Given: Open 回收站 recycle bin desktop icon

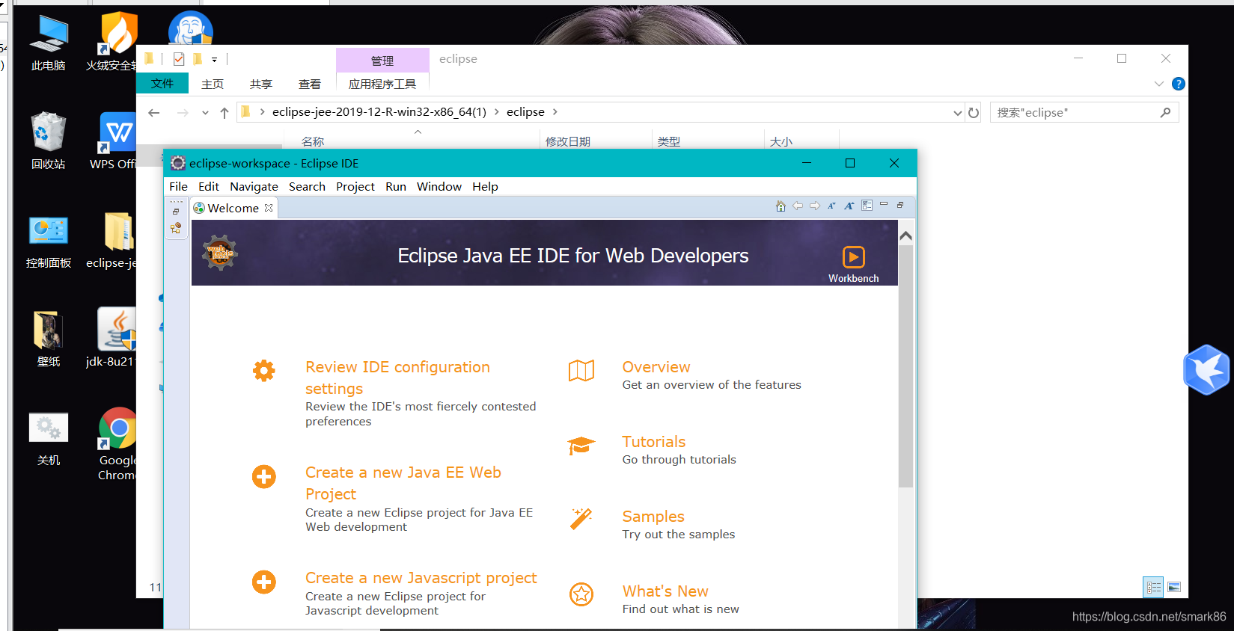Looking at the screenshot, I should coord(49,141).
